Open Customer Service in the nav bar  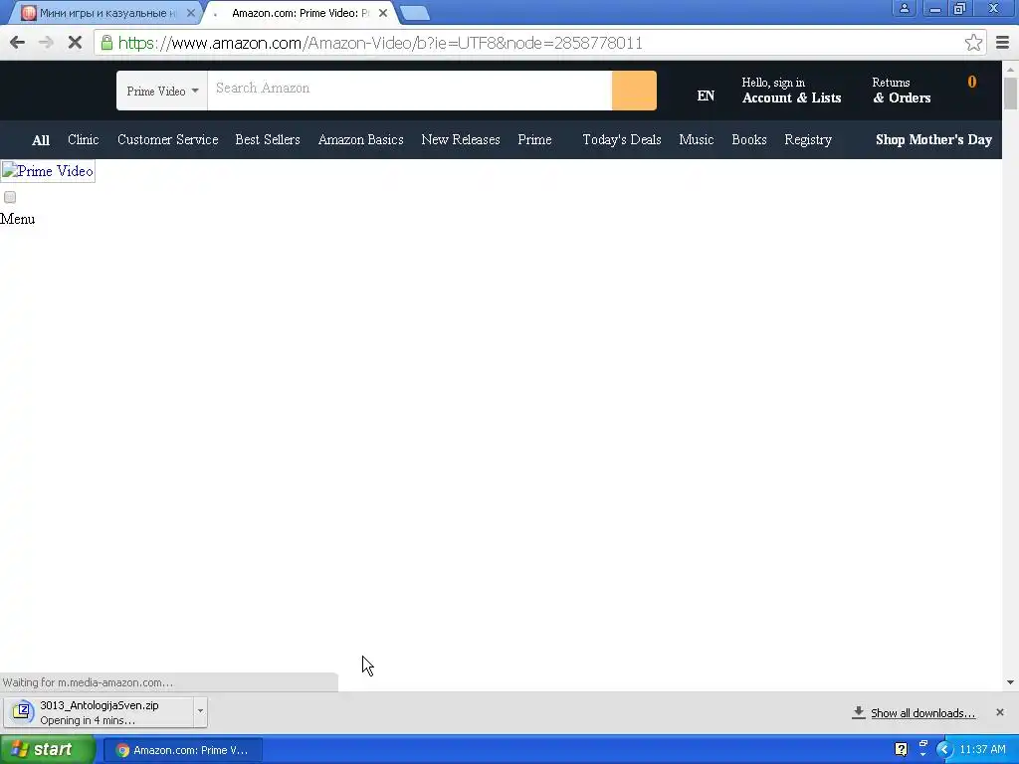click(x=167, y=139)
